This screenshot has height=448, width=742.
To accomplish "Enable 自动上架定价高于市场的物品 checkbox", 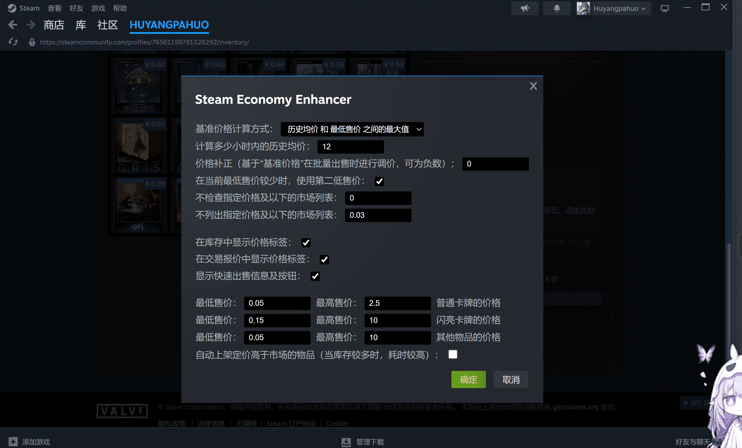I will point(453,355).
